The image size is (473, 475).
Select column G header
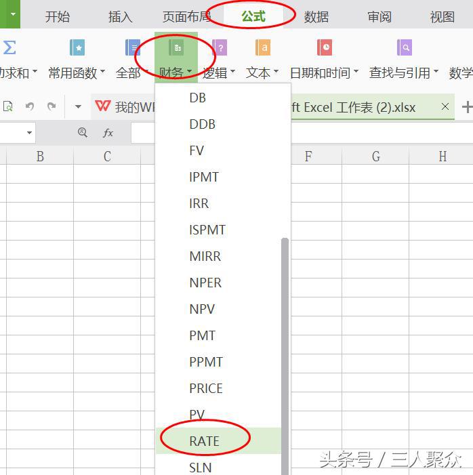[375, 156]
